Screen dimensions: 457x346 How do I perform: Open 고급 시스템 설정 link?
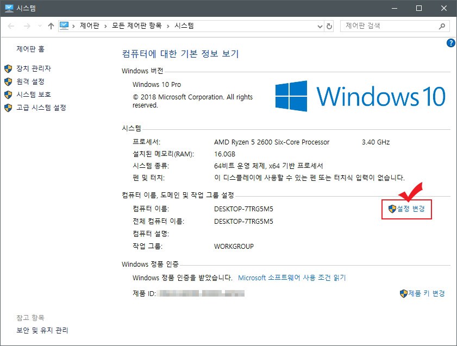[x=41, y=108]
